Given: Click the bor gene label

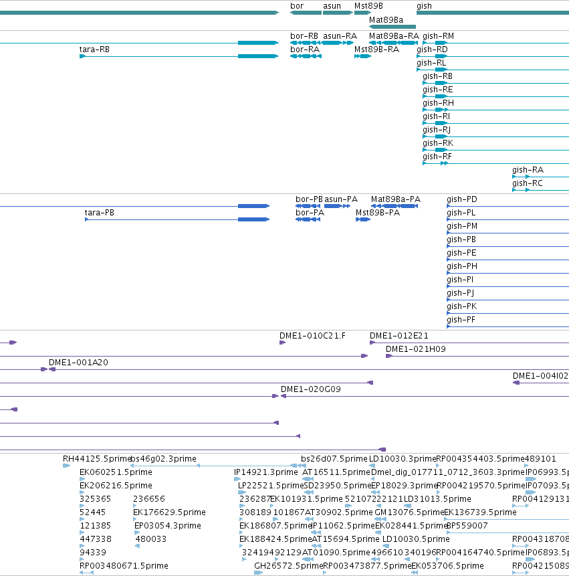Looking at the screenshot, I should click(x=297, y=6).
